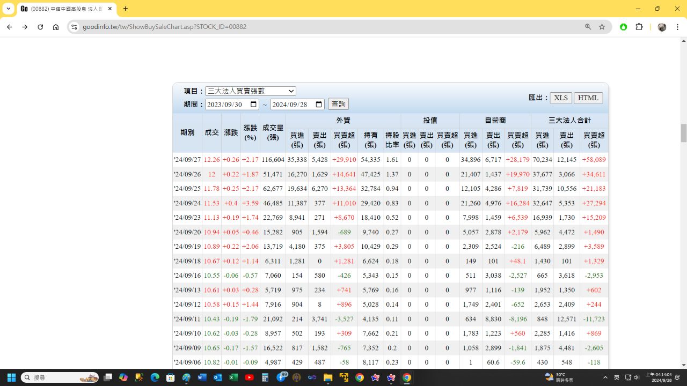The image size is (687, 386).
Task: View site information icon in address bar
Action: click(x=74, y=27)
